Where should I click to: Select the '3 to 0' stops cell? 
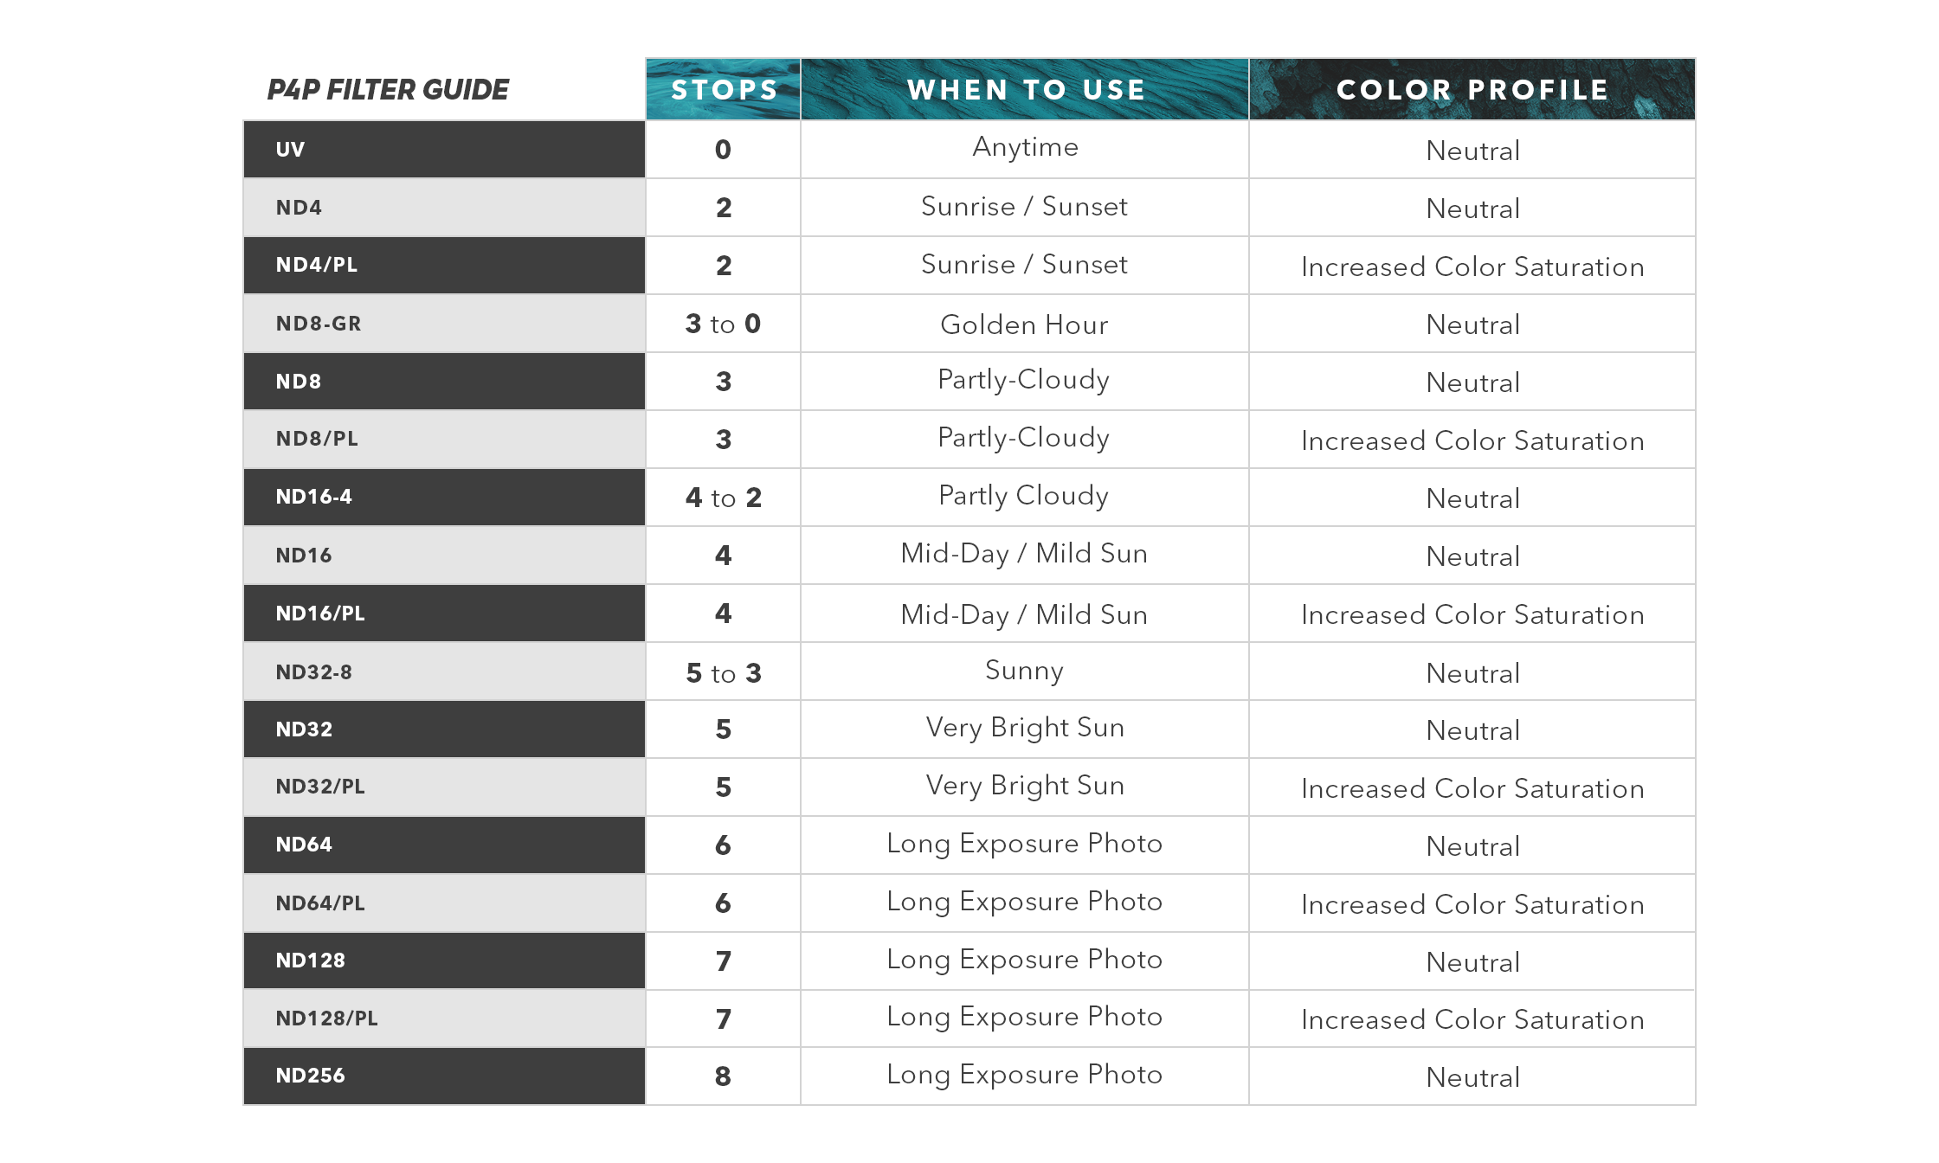click(723, 324)
